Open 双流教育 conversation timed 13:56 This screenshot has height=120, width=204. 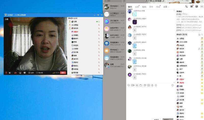(114, 43)
